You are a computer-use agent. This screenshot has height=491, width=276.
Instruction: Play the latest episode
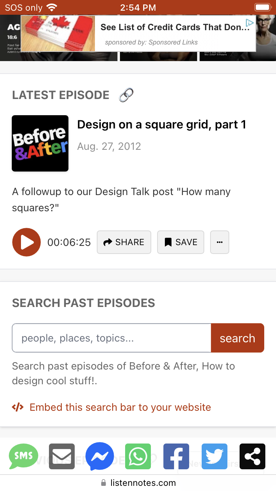click(x=26, y=242)
